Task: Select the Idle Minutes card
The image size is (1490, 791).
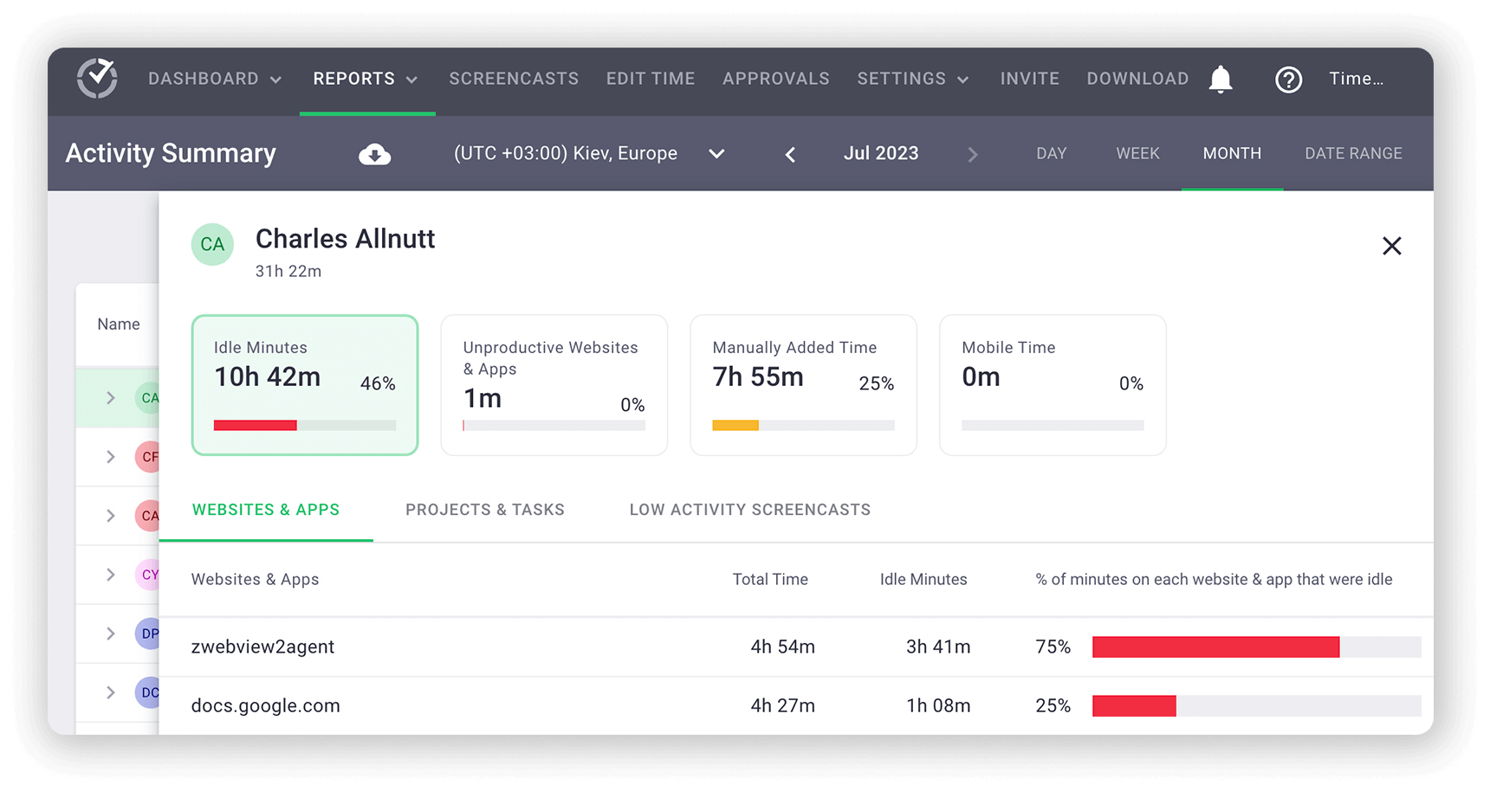Action: [305, 385]
